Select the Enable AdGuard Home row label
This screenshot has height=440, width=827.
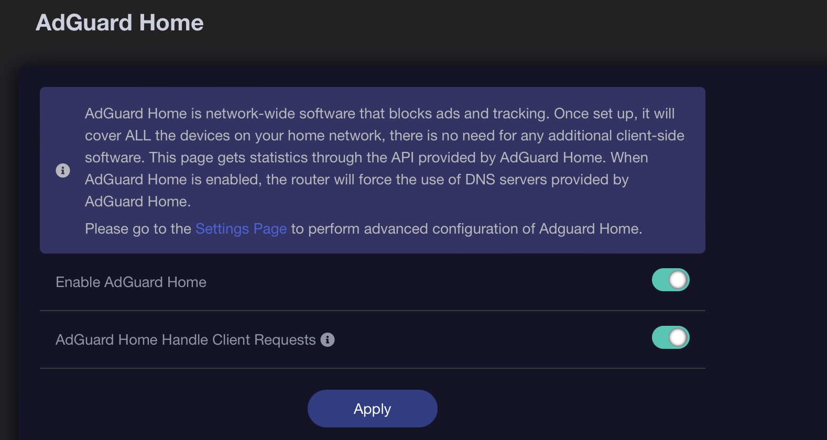131,282
